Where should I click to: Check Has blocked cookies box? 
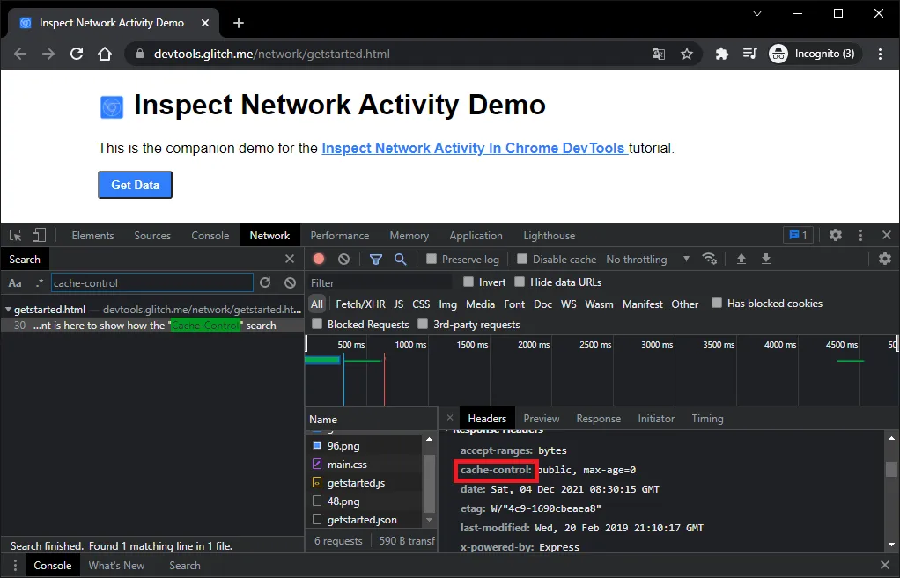[716, 303]
